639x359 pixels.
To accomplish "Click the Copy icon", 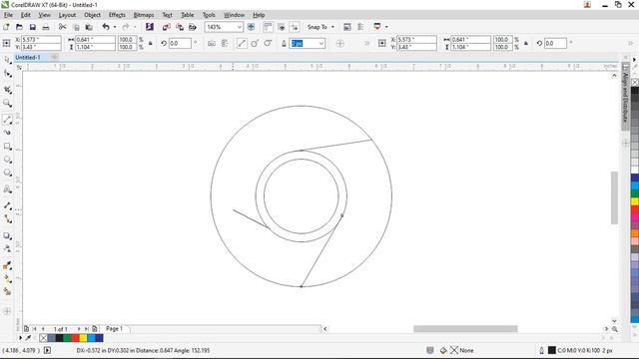I will (x=76, y=27).
